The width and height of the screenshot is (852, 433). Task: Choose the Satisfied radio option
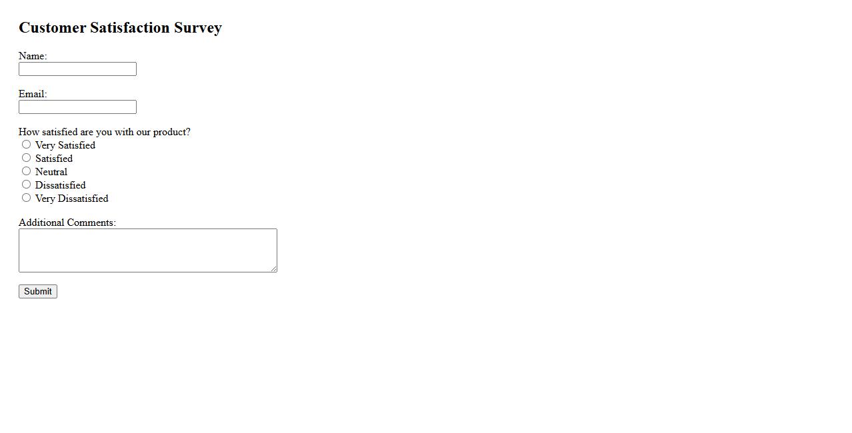[x=27, y=158]
